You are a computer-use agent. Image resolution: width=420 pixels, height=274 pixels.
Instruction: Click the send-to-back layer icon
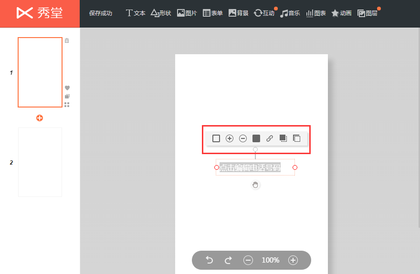(296, 138)
